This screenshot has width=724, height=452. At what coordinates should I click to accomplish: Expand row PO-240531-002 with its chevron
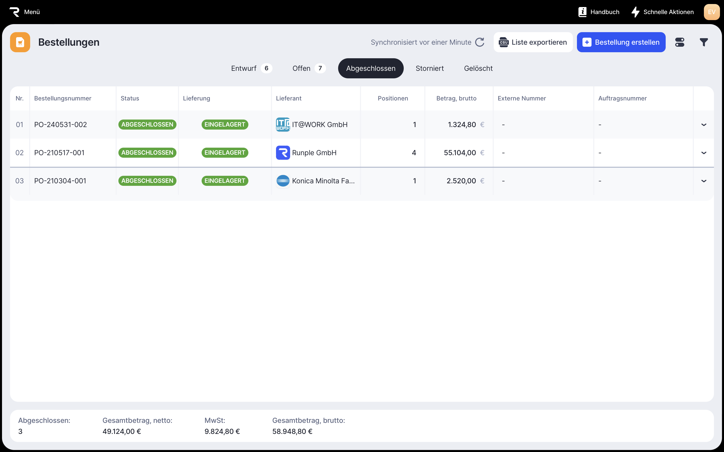pyautogui.click(x=704, y=125)
